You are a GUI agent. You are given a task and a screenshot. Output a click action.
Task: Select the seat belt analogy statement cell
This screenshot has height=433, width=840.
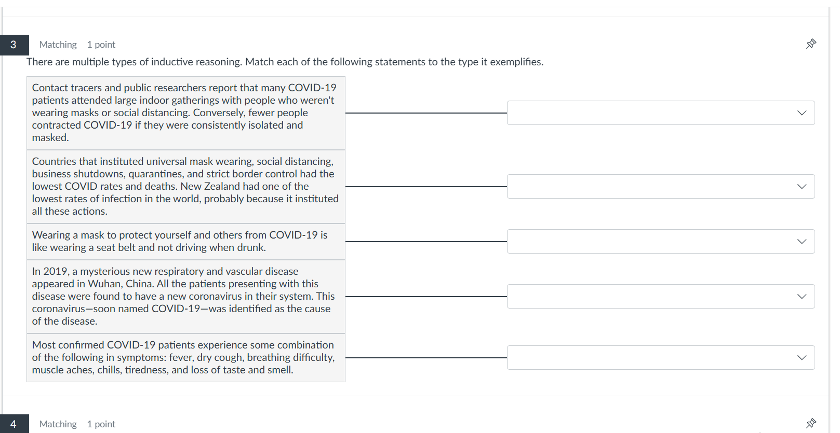pyautogui.click(x=185, y=241)
